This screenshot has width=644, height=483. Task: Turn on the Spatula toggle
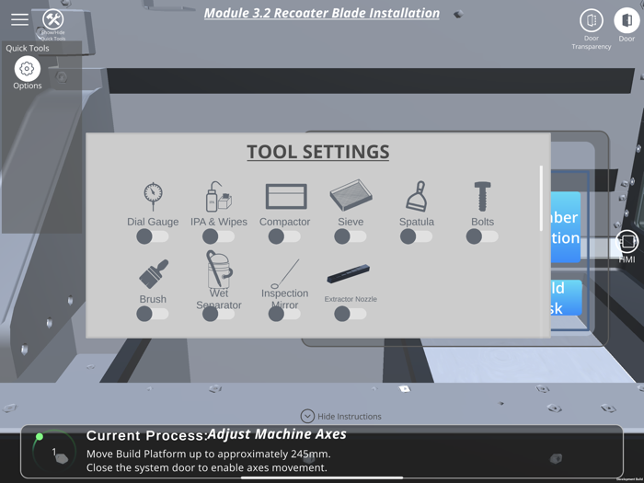tap(416, 236)
